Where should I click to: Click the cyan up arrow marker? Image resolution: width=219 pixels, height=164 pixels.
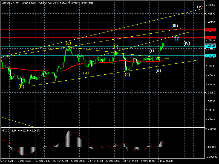[177, 38]
